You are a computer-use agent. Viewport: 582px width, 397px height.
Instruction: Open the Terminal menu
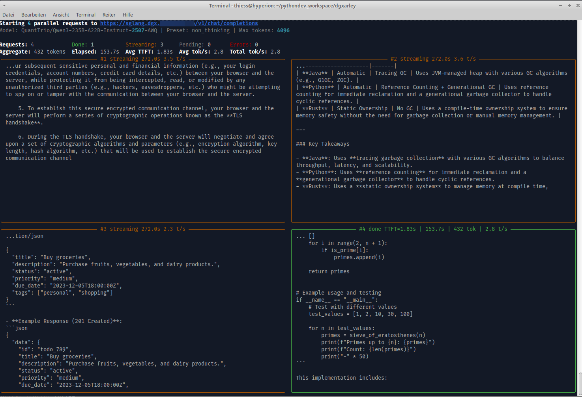point(86,15)
